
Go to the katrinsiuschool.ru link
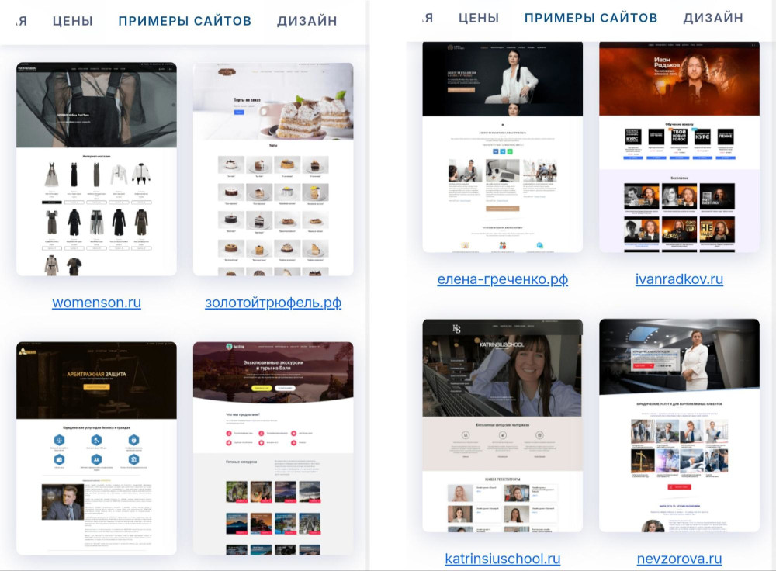click(x=502, y=559)
